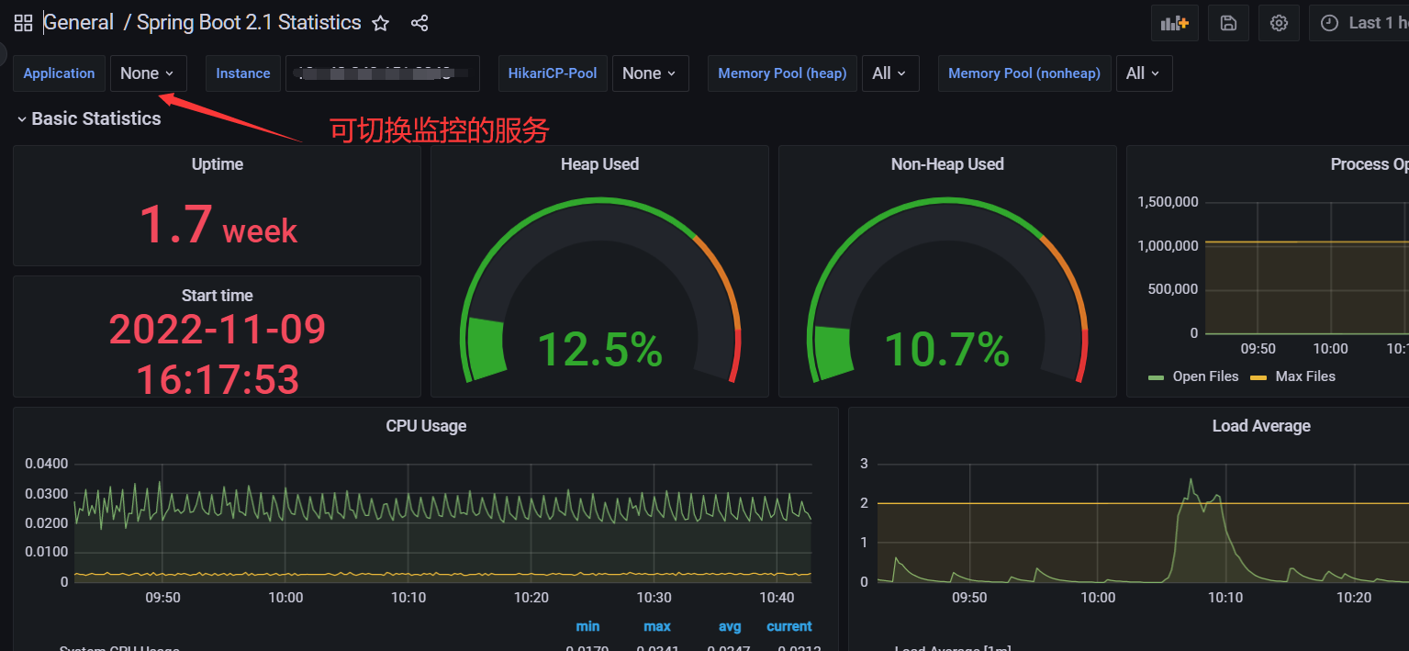Image resolution: width=1409 pixels, height=651 pixels.
Task: Click the Instance variable label
Action: point(243,73)
